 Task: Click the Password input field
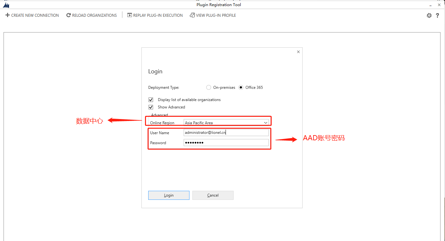click(226, 143)
